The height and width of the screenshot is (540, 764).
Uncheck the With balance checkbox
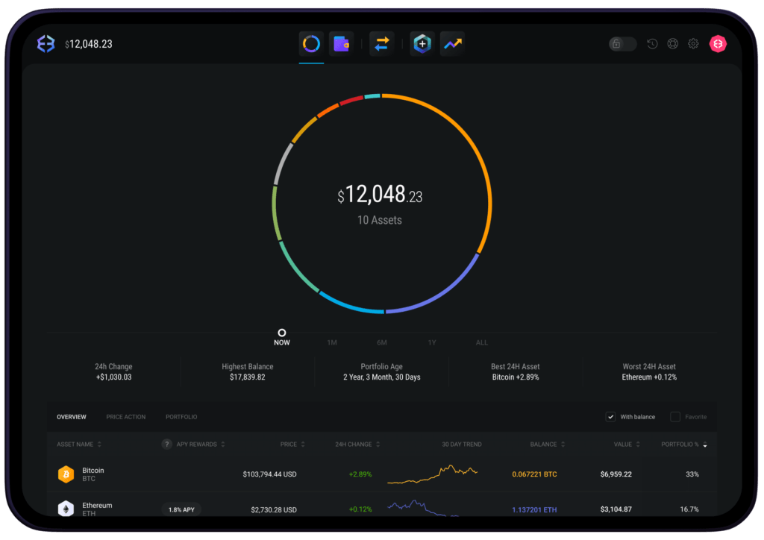click(610, 417)
